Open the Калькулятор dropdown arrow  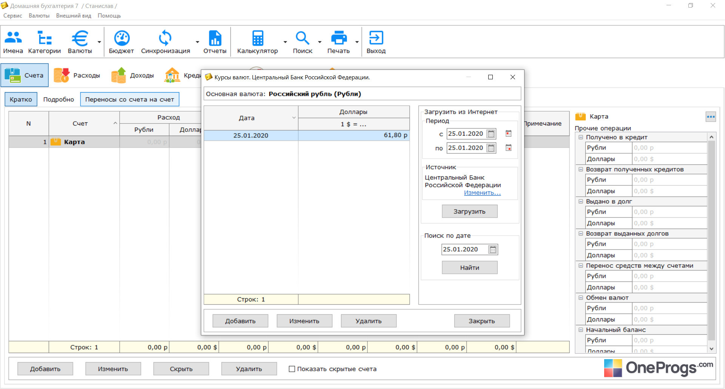[285, 42]
